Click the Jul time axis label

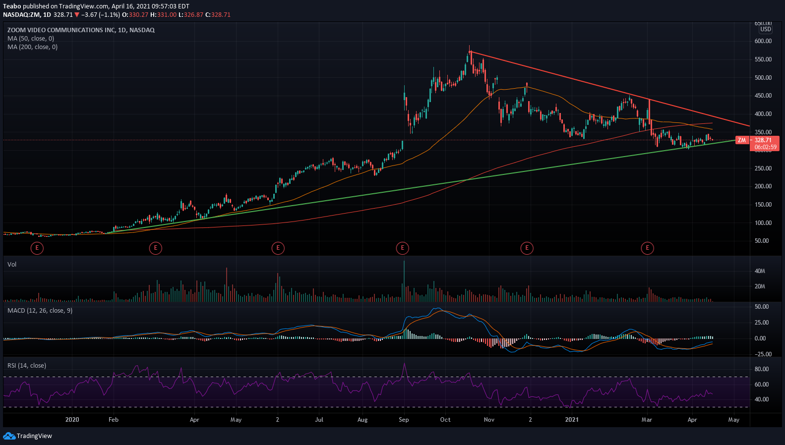(319, 420)
